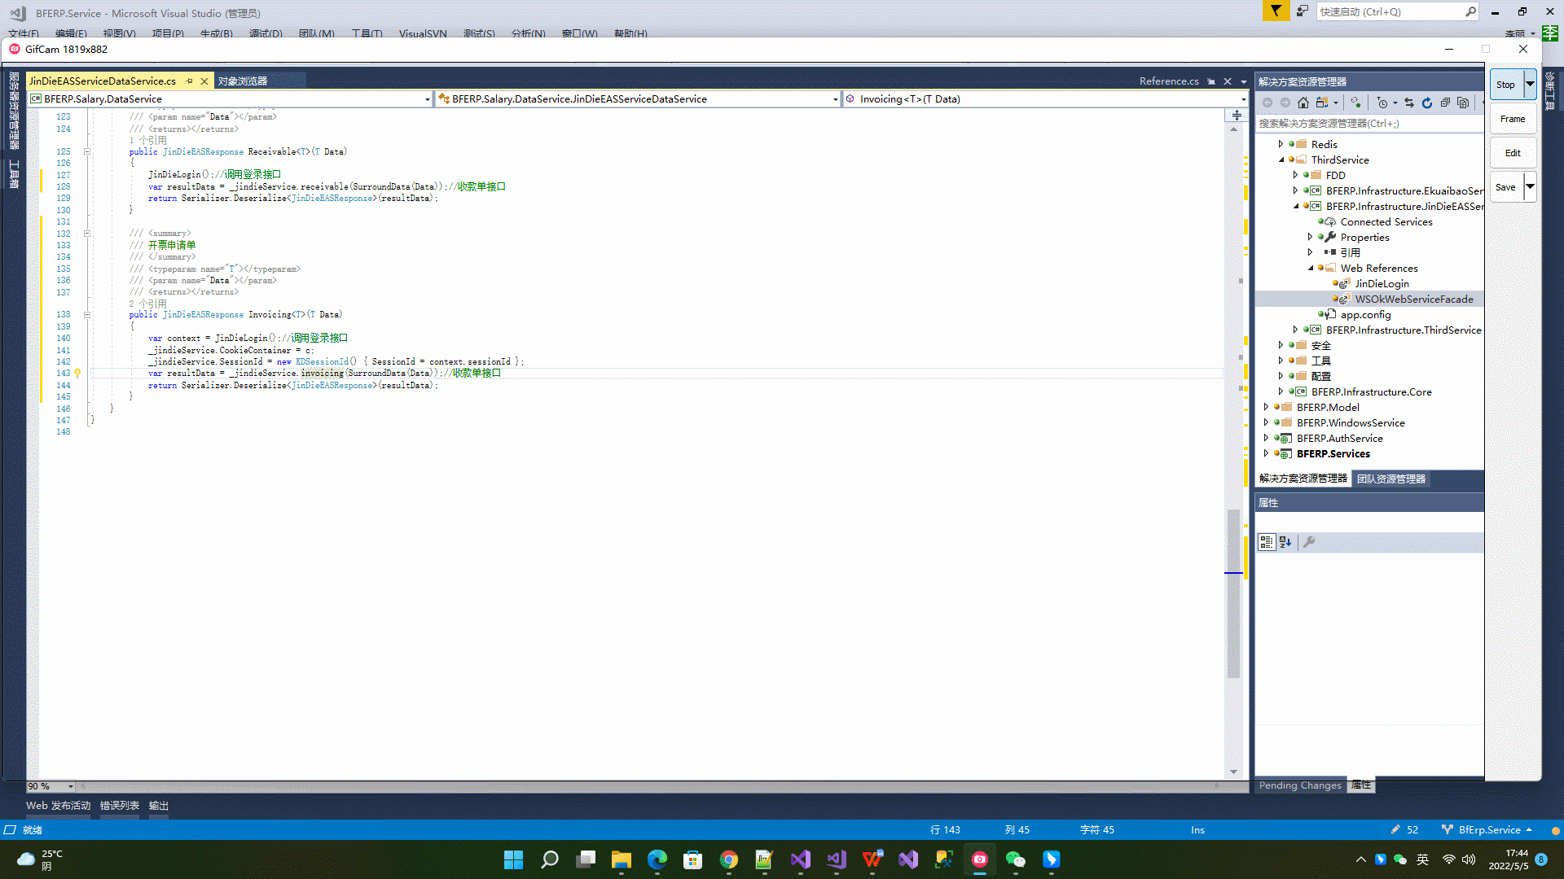Sort properties alphabetically in Properties panel
This screenshot has width=1564, height=879.
tap(1285, 542)
